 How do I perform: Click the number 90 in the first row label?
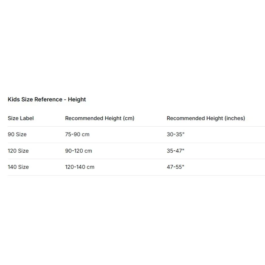[11, 134]
